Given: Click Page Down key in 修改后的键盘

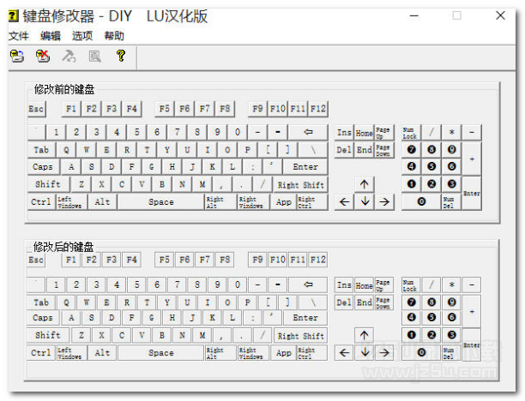Looking at the screenshot, I should (384, 302).
